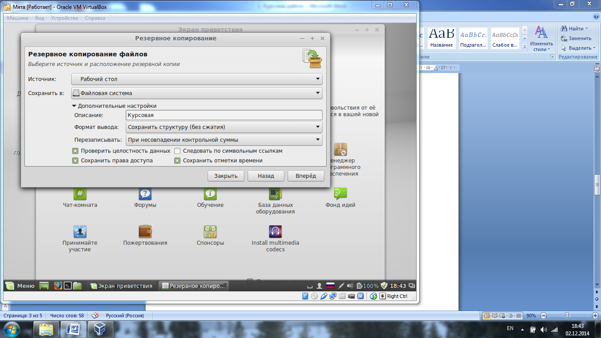601x338 pixels.
Task: Click Word zoom out minus button
Action: [543, 316]
